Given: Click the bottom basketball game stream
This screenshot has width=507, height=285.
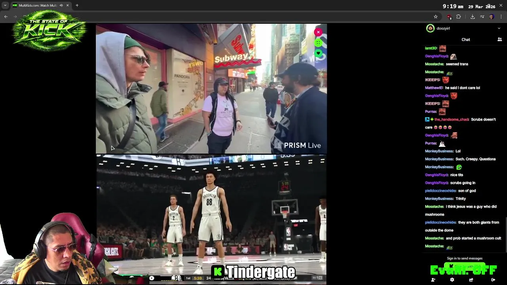Looking at the screenshot, I should pyautogui.click(x=211, y=220).
